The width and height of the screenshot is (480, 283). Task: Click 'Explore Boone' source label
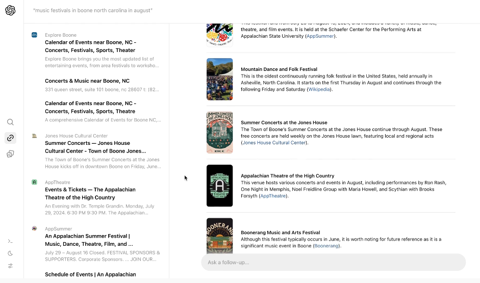[x=61, y=35]
